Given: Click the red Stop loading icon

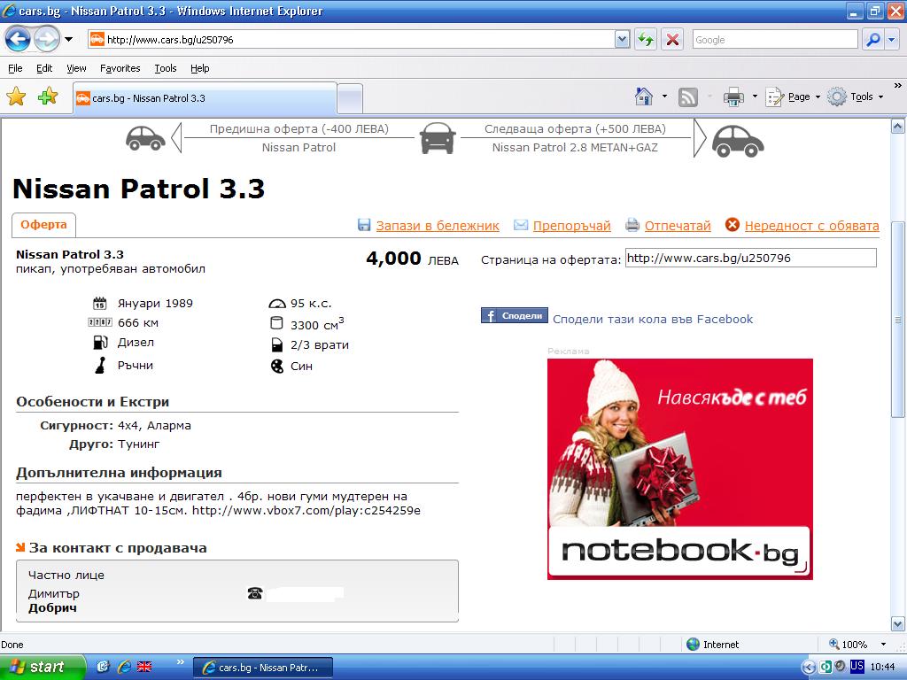Looking at the screenshot, I should click(x=672, y=39).
